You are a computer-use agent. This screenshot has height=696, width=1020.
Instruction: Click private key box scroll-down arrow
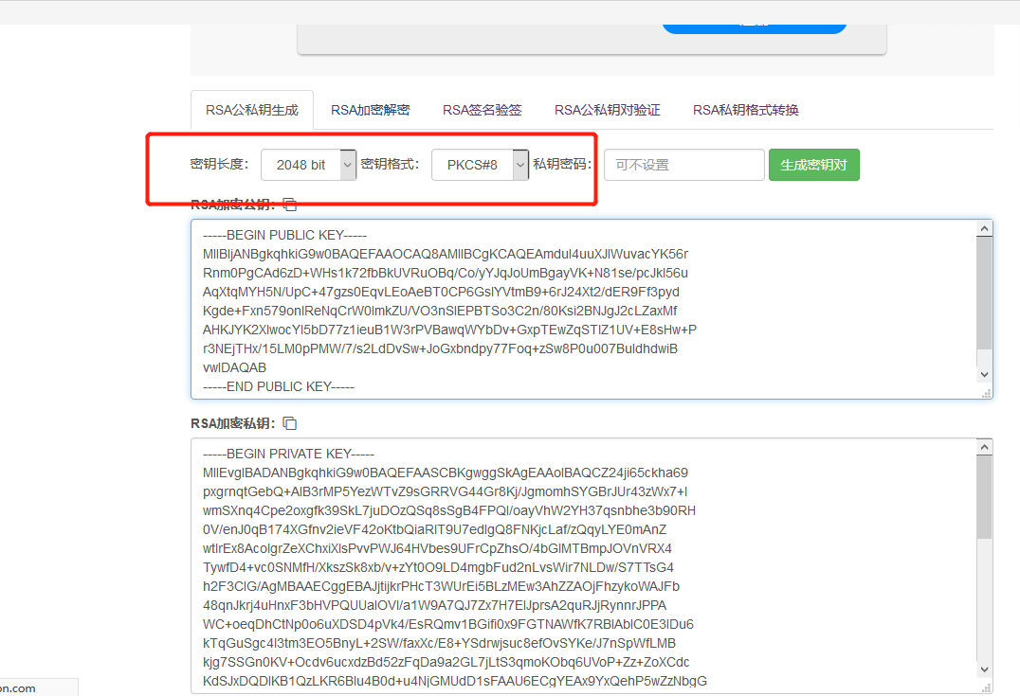coord(985,669)
